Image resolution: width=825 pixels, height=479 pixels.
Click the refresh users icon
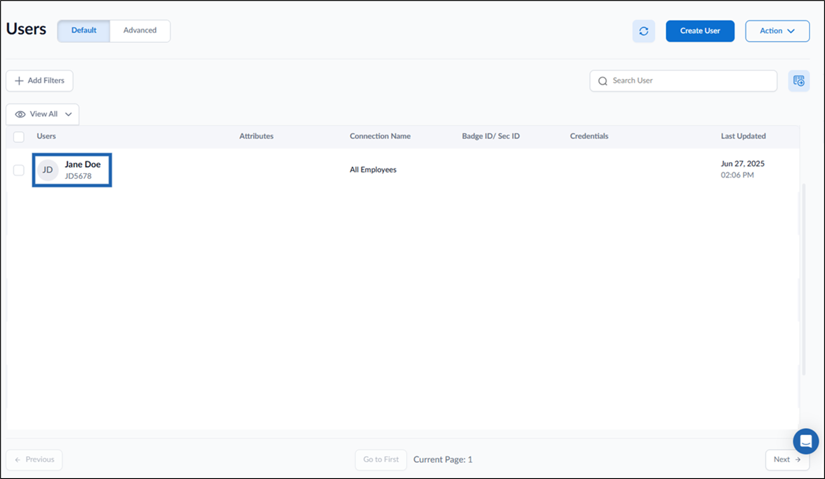pyautogui.click(x=643, y=31)
